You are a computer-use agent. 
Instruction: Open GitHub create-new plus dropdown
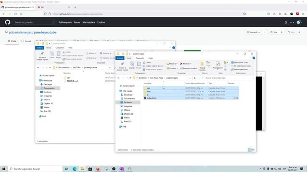click(x=292, y=22)
